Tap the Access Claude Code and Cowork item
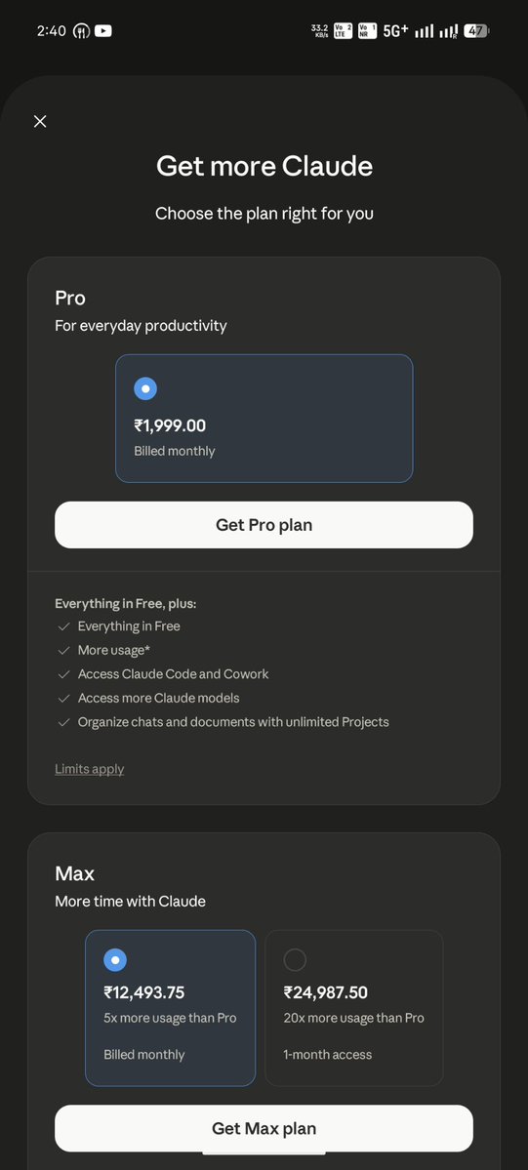The image size is (528, 1170). (174, 673)
